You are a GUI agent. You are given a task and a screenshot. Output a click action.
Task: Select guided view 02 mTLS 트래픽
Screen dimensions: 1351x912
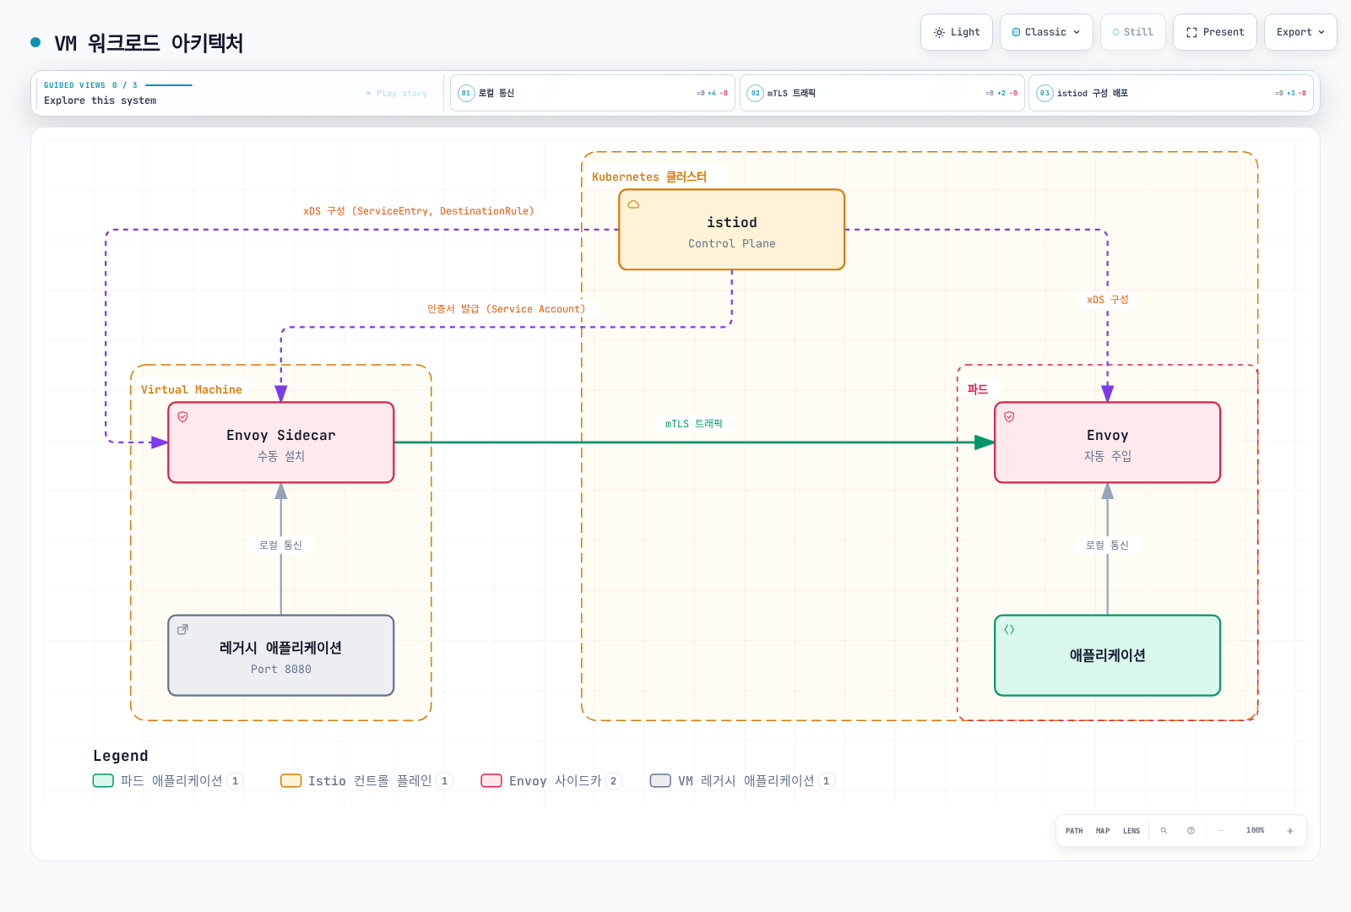pos(882,93)
